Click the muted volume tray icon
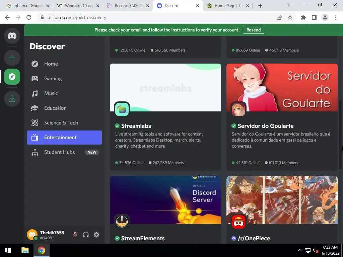 tap(316, 250)
